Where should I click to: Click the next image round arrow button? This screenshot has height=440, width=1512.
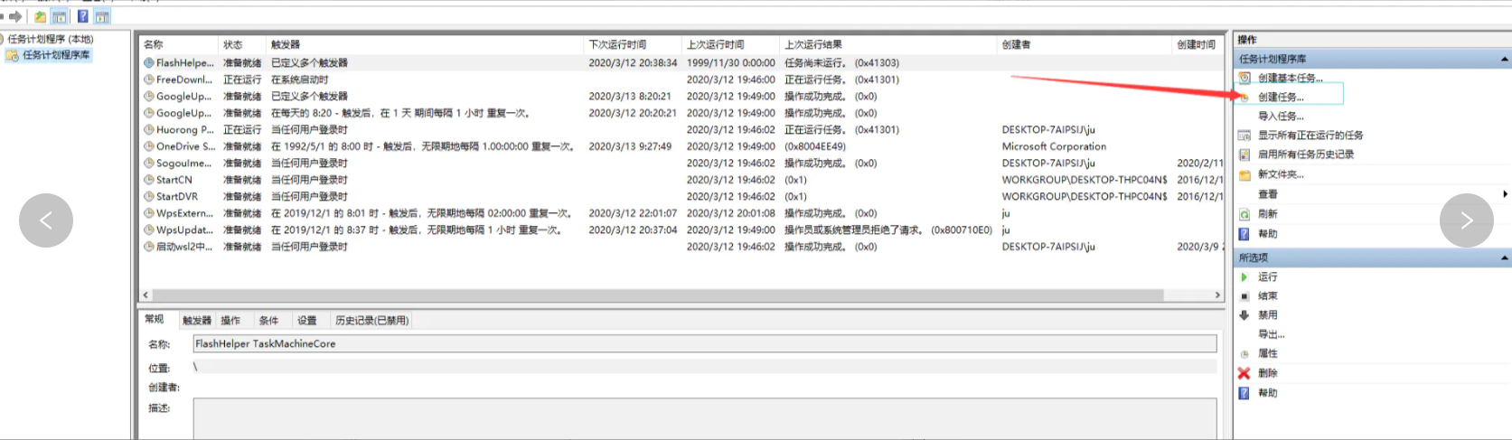pyautogui.click(x=1467, y=220)
